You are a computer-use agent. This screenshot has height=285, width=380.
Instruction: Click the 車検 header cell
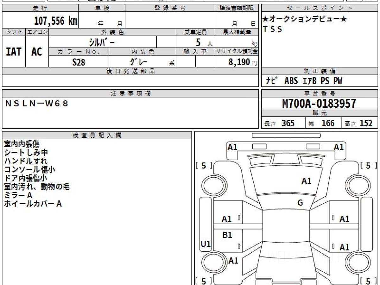[102, 8]
